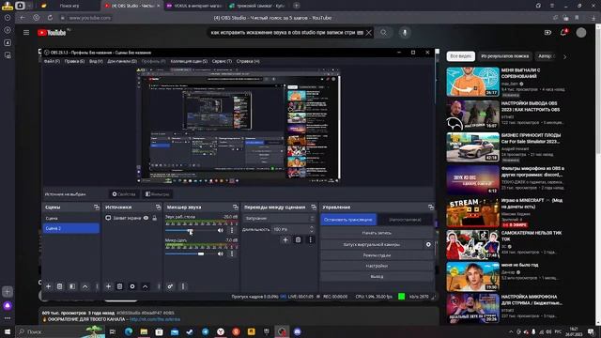This screenshot has width=601, height=338.
Task: Undock the Сцены panel icon
Action: (x=96, y=207)
